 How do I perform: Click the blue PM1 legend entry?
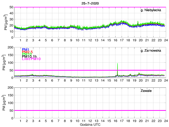[25, 49]
